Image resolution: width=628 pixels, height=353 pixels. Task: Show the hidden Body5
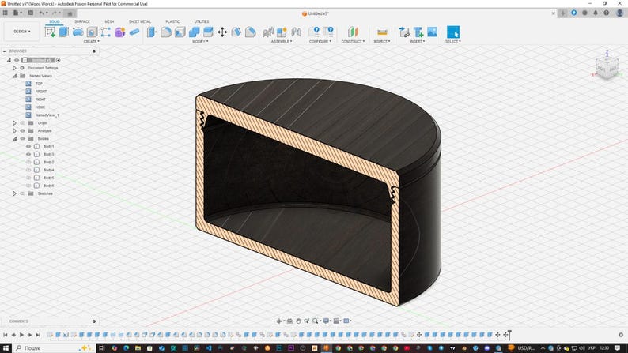pos(28,178)
